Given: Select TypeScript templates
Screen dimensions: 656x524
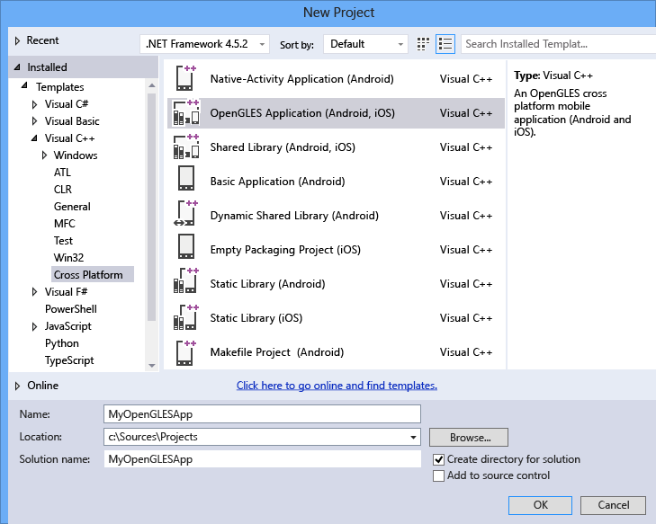Looking at the screenshot, I should coord(69,360).
